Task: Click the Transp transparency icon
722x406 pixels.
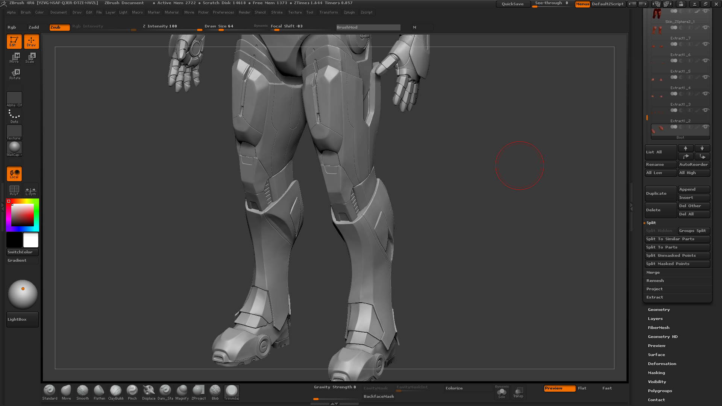Action: coord(518,392)
